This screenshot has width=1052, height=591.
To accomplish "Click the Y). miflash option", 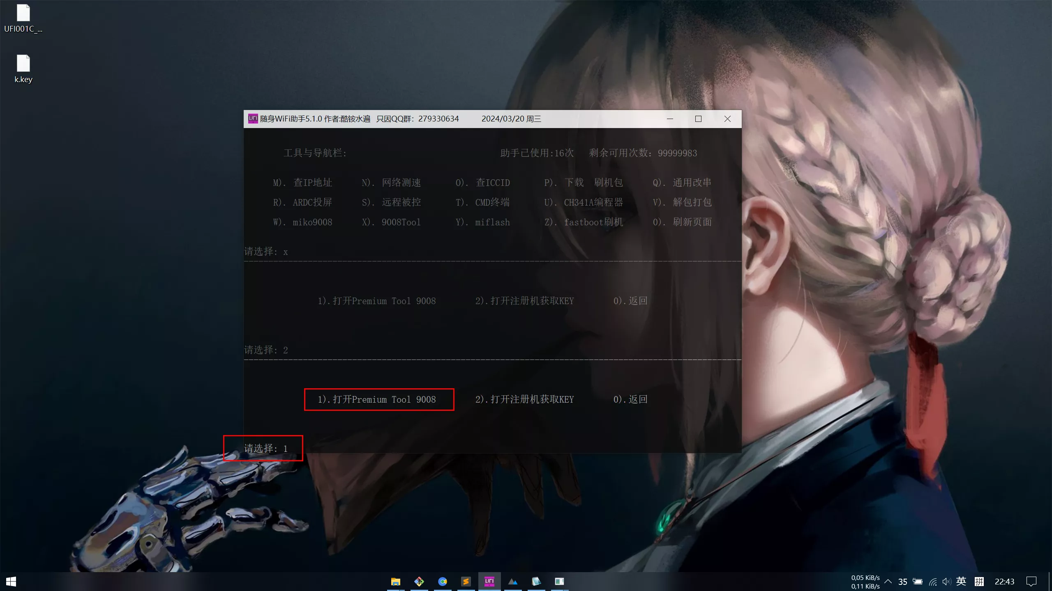I will [x=482, y=222].
